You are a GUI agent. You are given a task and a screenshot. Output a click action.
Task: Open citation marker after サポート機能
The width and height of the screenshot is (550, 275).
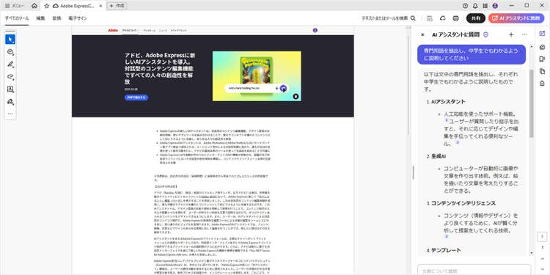point(447,120)
